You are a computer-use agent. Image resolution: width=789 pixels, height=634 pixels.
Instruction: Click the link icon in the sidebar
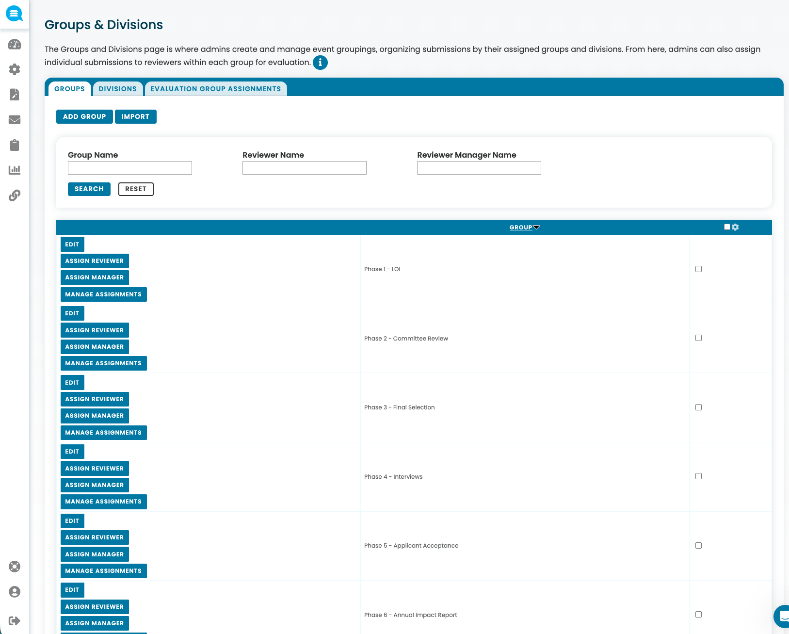pyautogui.click(x=15, y=195)
